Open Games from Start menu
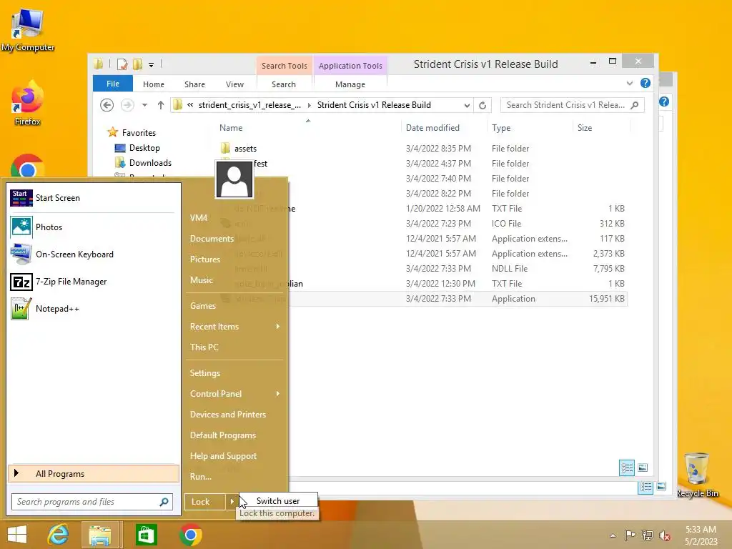This screenshot has height=549, width=732. pyautogui.click(x=202, y=306)
